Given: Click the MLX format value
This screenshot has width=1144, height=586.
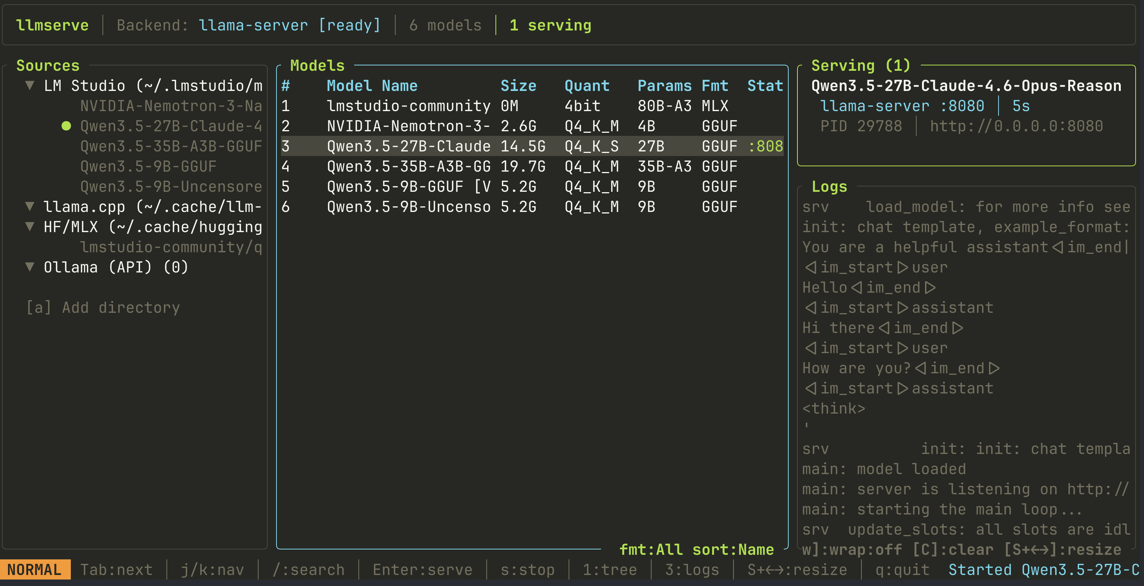Looking at the screenshot, I should (715, 105).
